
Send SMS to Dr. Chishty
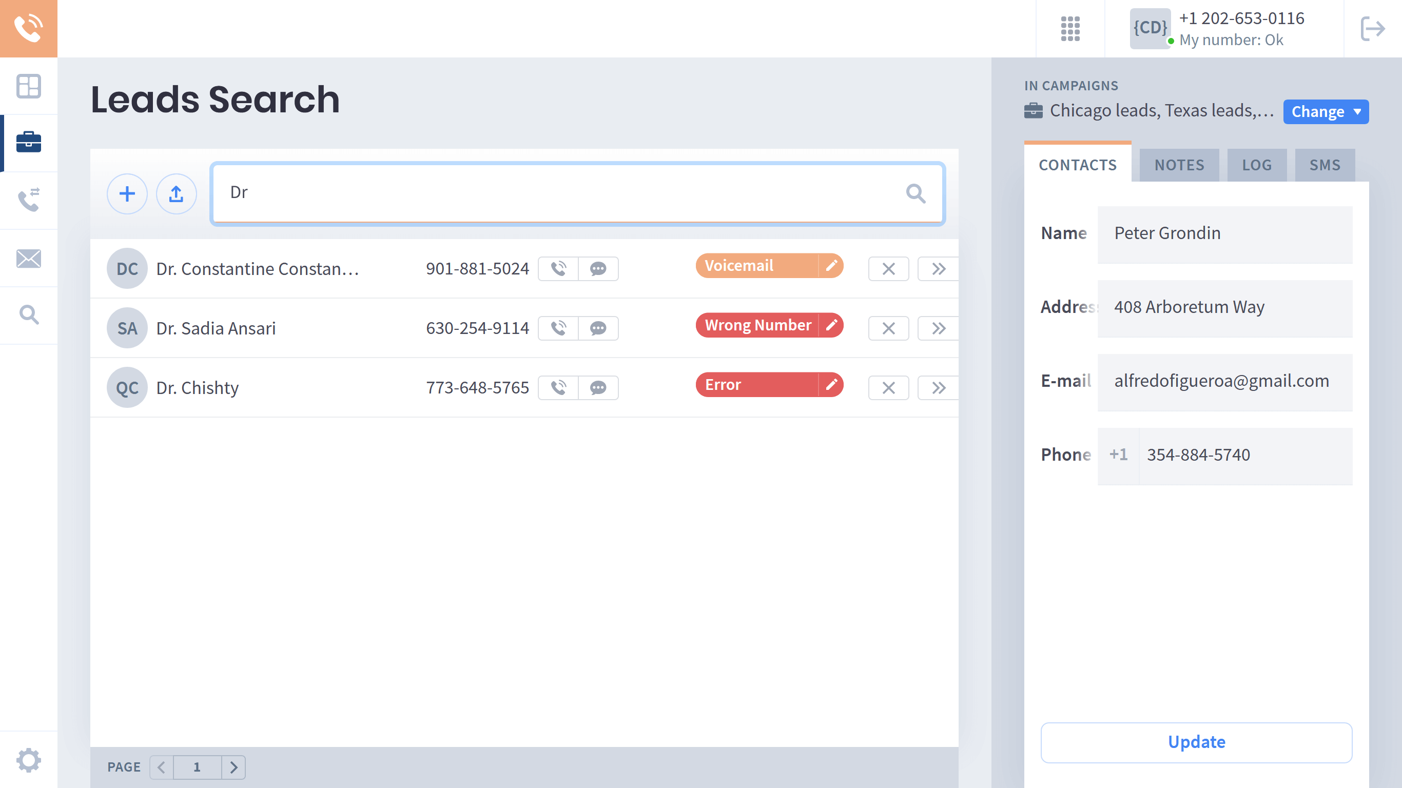click(x=598, y=388)
